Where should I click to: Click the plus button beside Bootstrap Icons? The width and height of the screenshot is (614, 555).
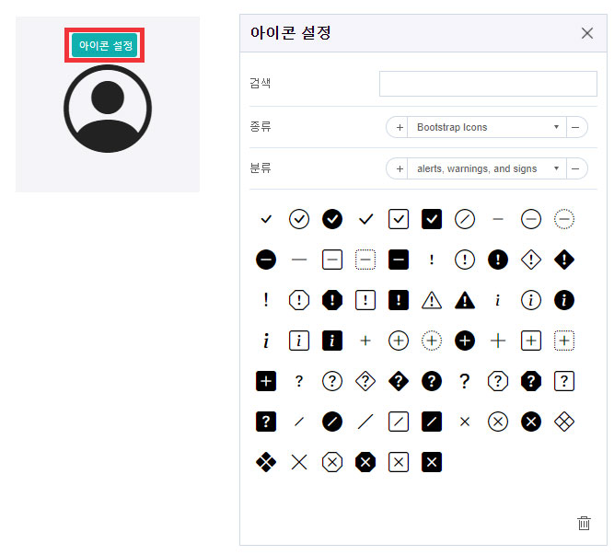[x=400, y=127]
